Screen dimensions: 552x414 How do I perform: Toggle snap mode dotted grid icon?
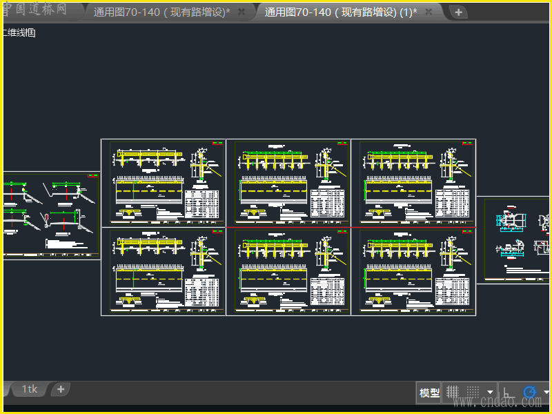(x=472, y=393)
